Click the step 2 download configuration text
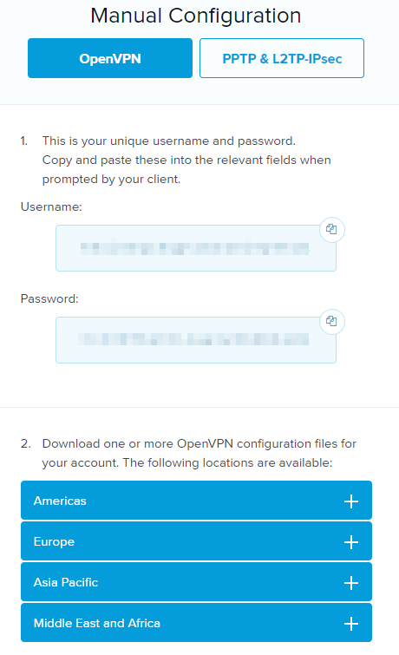This screenshot has height=655, width=399. click(199, 453)
